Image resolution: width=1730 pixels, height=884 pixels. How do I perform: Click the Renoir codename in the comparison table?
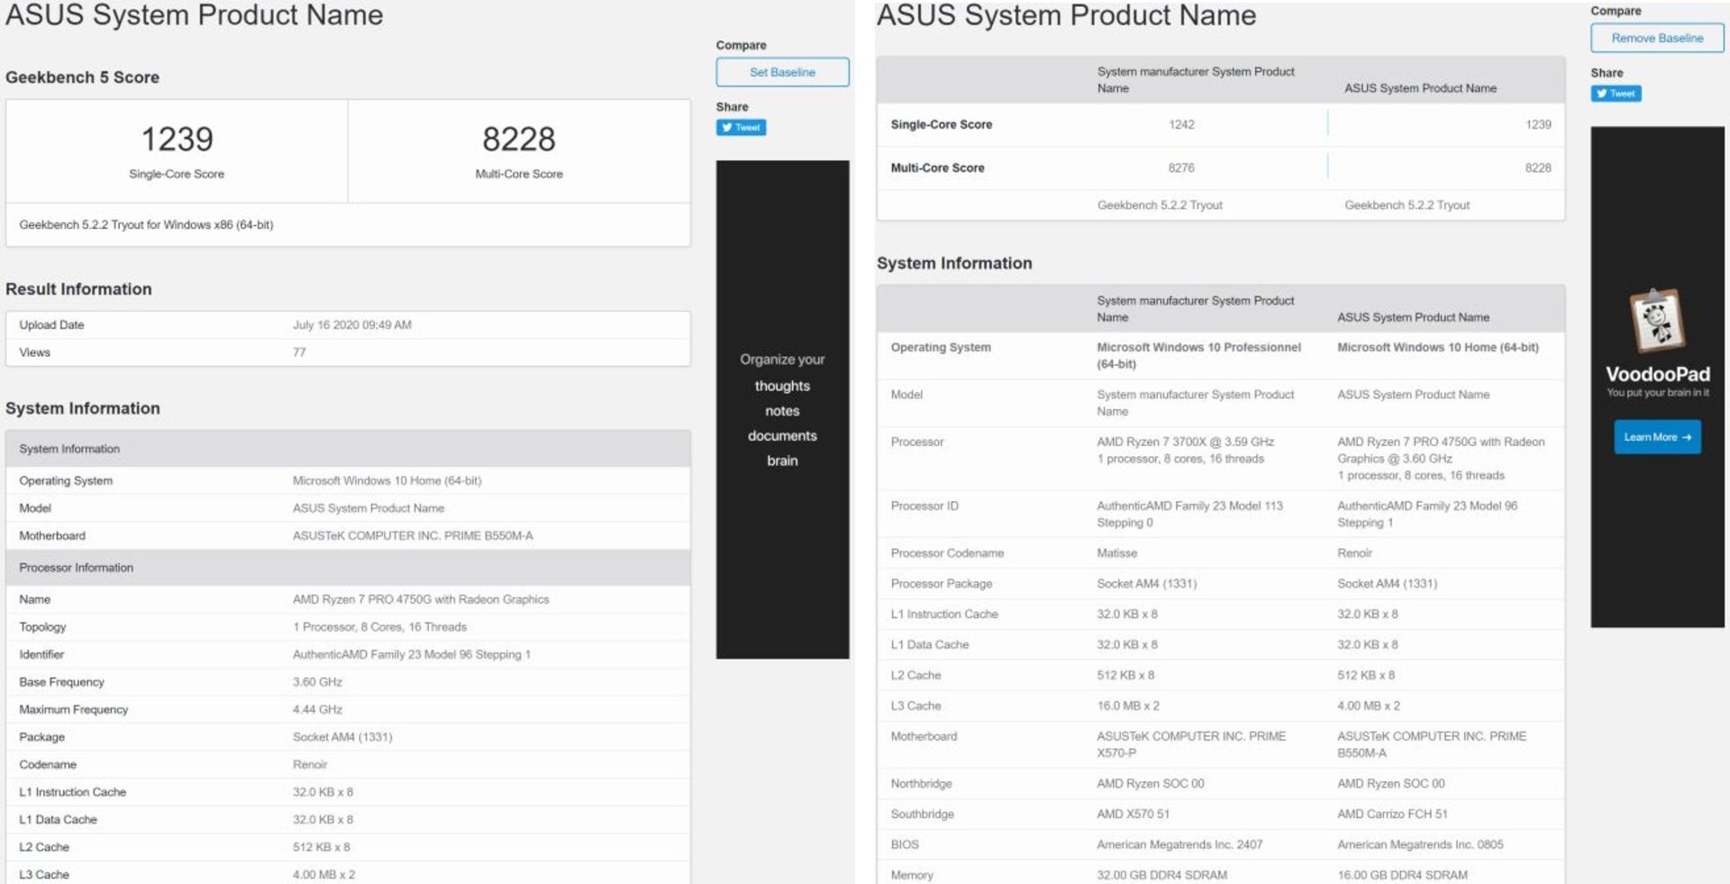1354,553
